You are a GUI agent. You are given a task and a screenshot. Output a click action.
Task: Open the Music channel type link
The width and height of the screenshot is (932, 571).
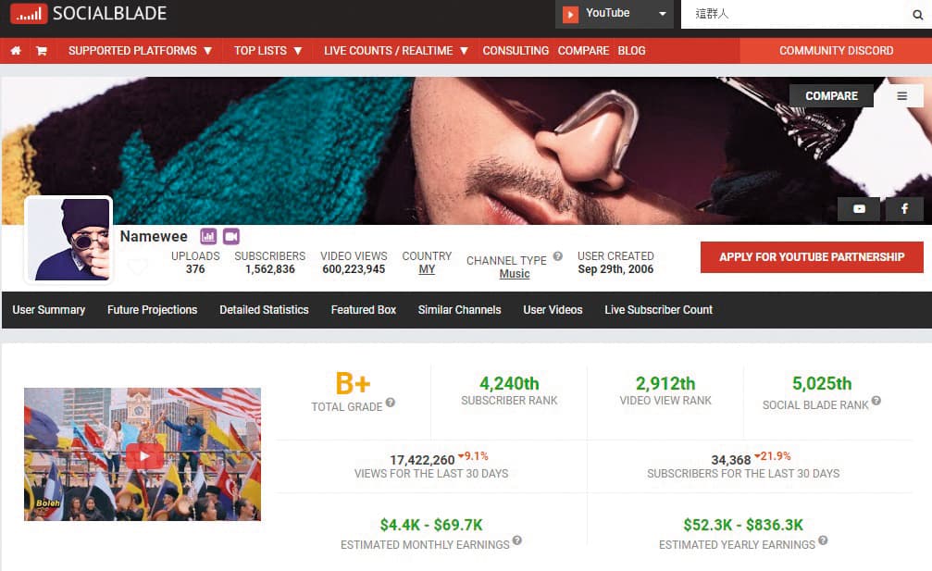pyautogui.click(x=515, y=273)
